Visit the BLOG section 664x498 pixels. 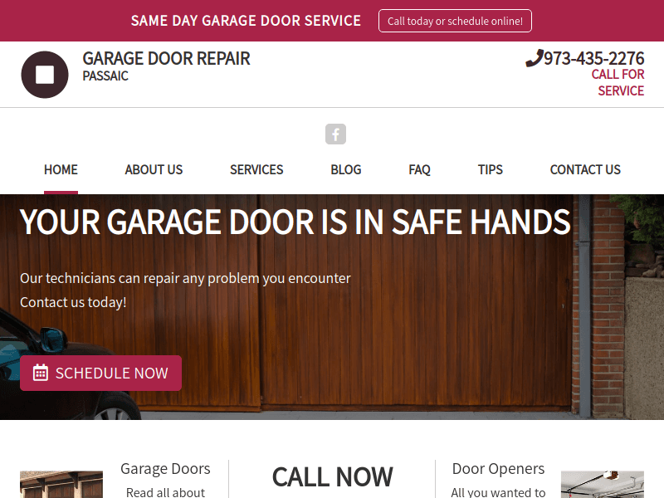click(346, 169)
